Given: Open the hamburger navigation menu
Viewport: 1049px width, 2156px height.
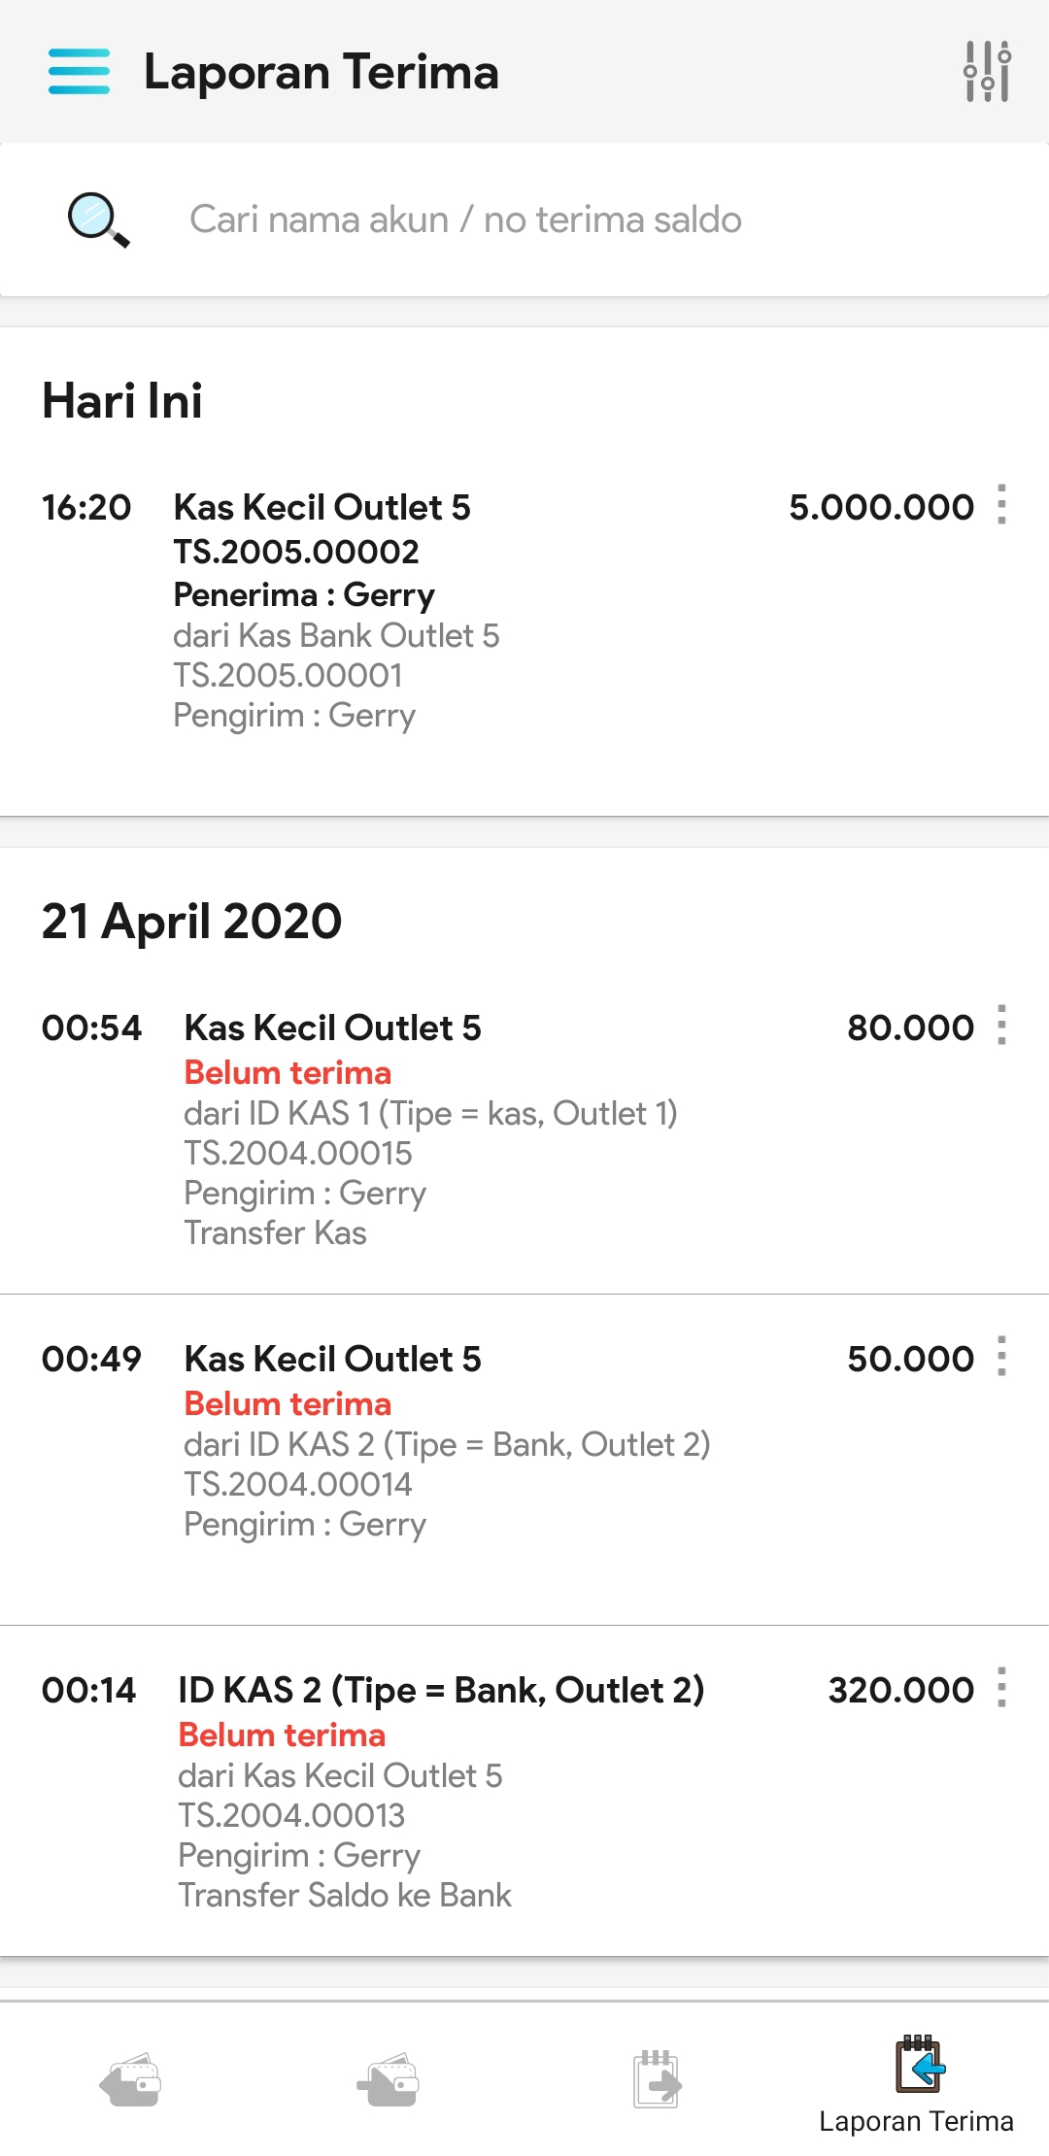Looking at the screenshot, I should point(79,72).
